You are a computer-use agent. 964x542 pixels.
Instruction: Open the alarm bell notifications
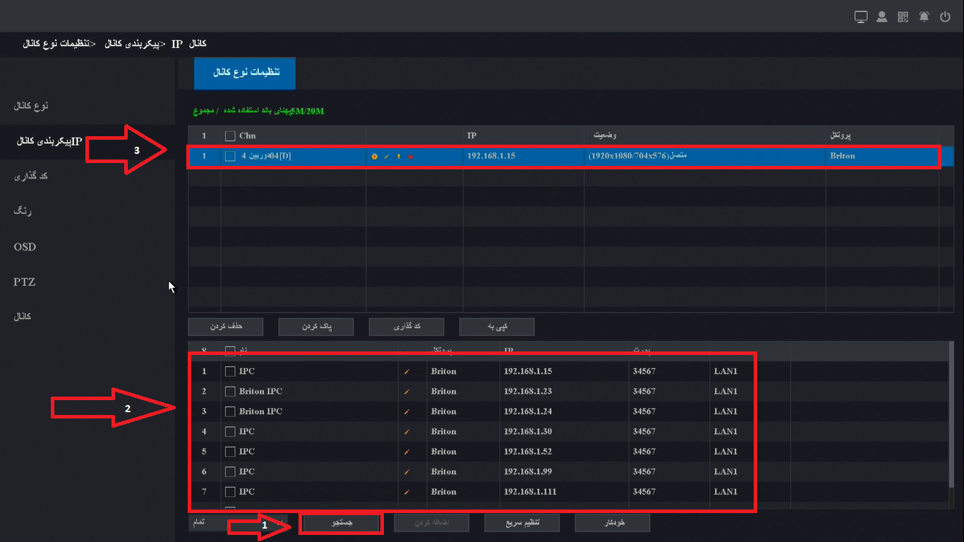point(924,17)
